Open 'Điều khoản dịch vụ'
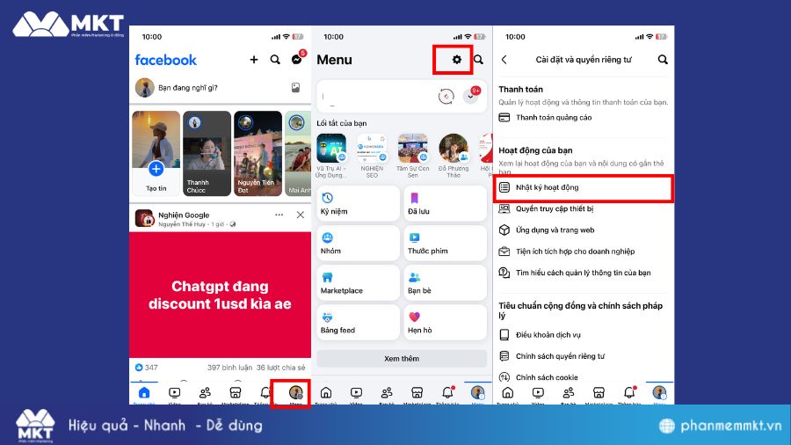 point(584,335)
